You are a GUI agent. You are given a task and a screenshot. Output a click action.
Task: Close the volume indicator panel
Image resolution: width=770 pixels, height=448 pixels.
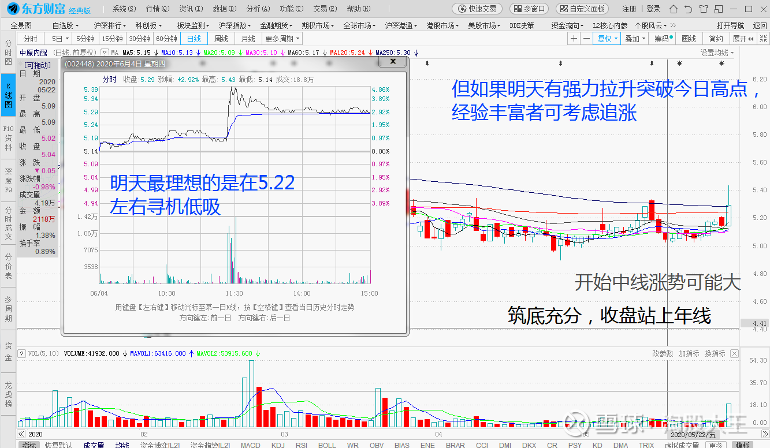click(x=734, y=353)
